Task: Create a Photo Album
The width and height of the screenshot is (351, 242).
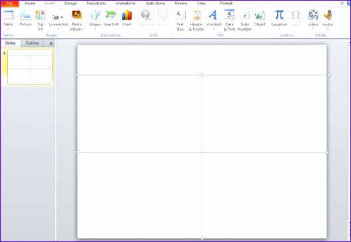Action: pyautogui.click(x=77, y=20)
